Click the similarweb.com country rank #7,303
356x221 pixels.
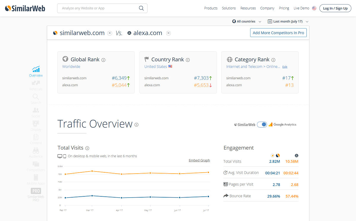(x=201, y=78)
